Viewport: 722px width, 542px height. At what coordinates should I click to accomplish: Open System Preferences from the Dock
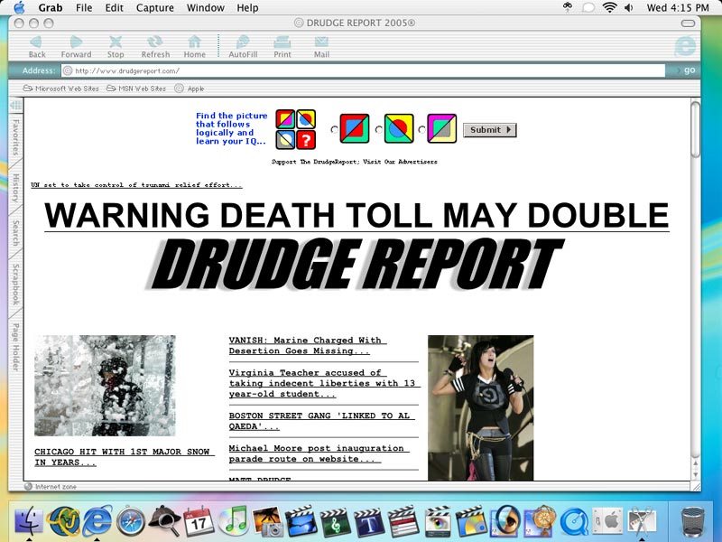click(x=607, y=521)
